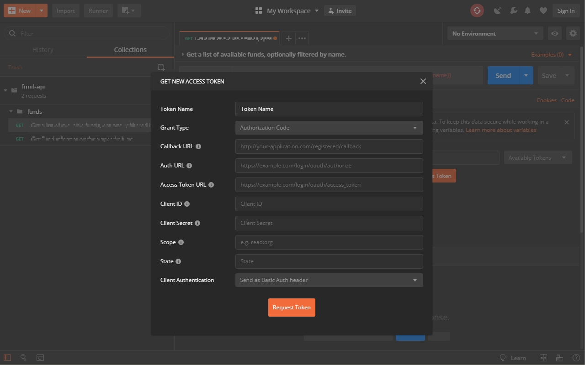Click the sidebar Filter search field
585x365 pixels.
point(87,33)
